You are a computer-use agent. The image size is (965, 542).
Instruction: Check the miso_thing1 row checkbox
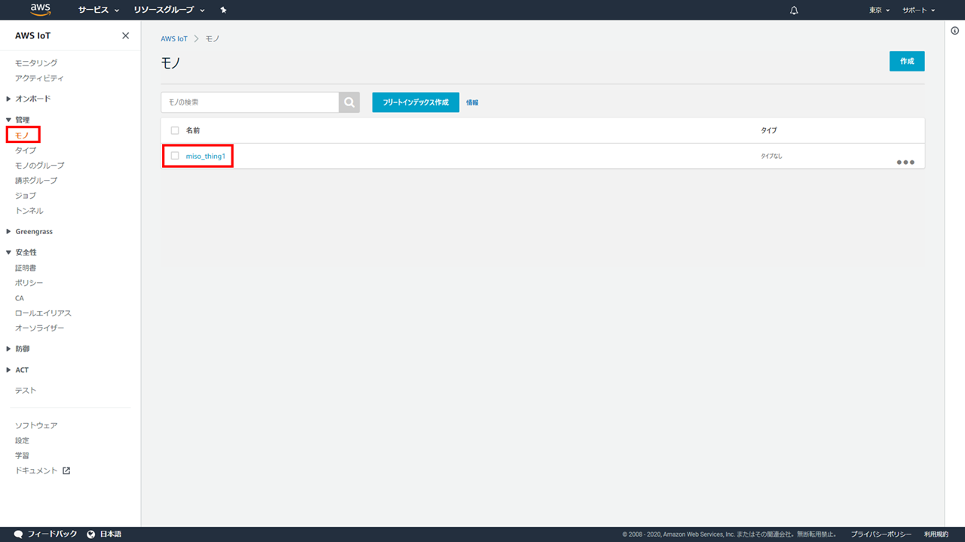point(175,156)
